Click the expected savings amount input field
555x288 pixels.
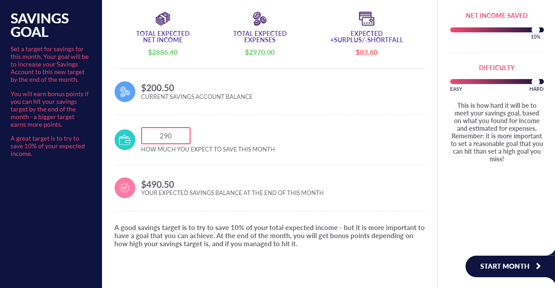166,136
